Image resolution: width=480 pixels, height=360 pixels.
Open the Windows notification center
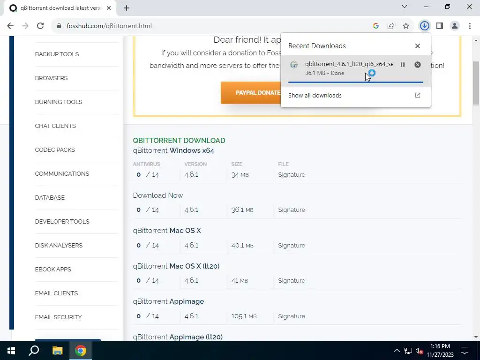(x=465, y=351)
